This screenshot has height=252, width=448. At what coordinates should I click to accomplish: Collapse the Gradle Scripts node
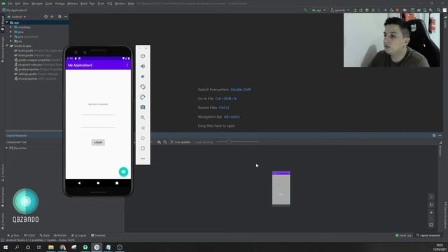7,45
